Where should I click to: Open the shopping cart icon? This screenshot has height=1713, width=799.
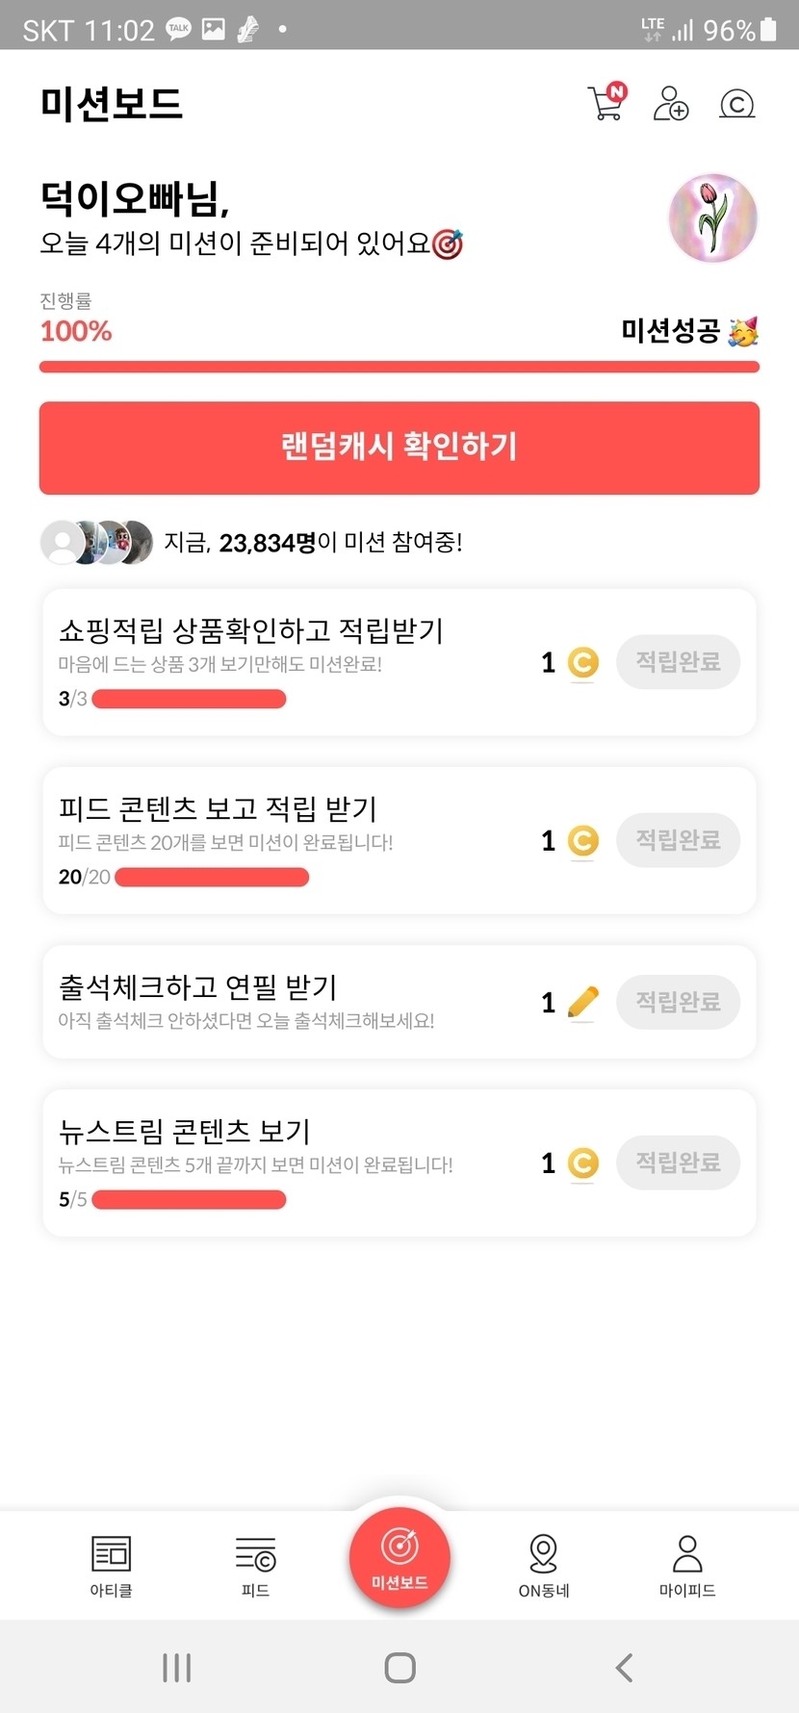click(606, 103)
